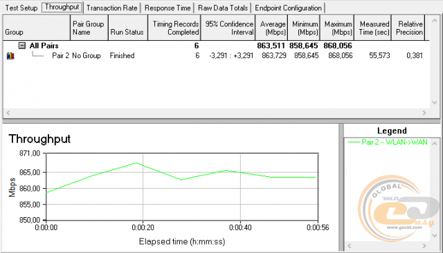Open the Transaction Rate tab

112,8
